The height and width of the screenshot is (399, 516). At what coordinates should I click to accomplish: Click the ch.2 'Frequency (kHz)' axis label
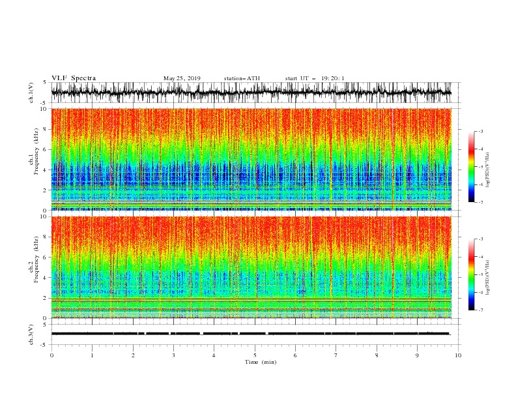[x=36, y=259]
